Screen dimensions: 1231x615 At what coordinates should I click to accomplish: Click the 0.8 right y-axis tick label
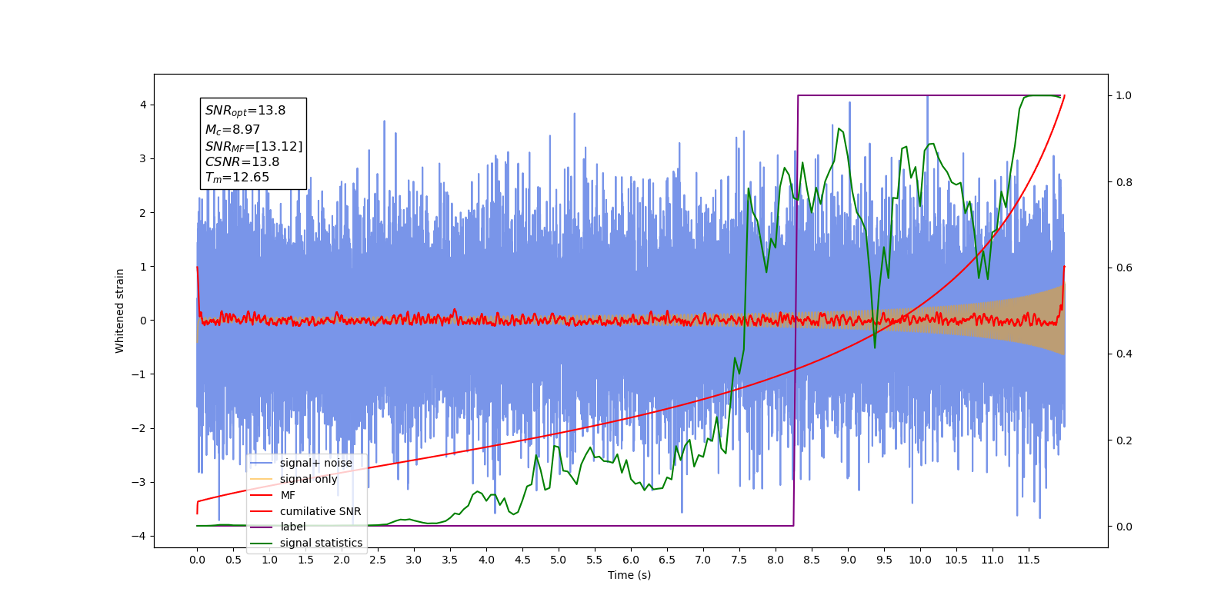(1124, 182)
